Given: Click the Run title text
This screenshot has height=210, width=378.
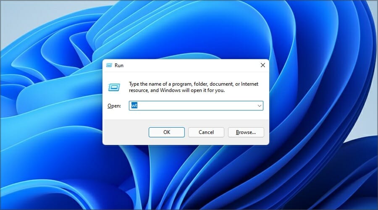Looking at the screenshot, I should click(x=119, y=66).
